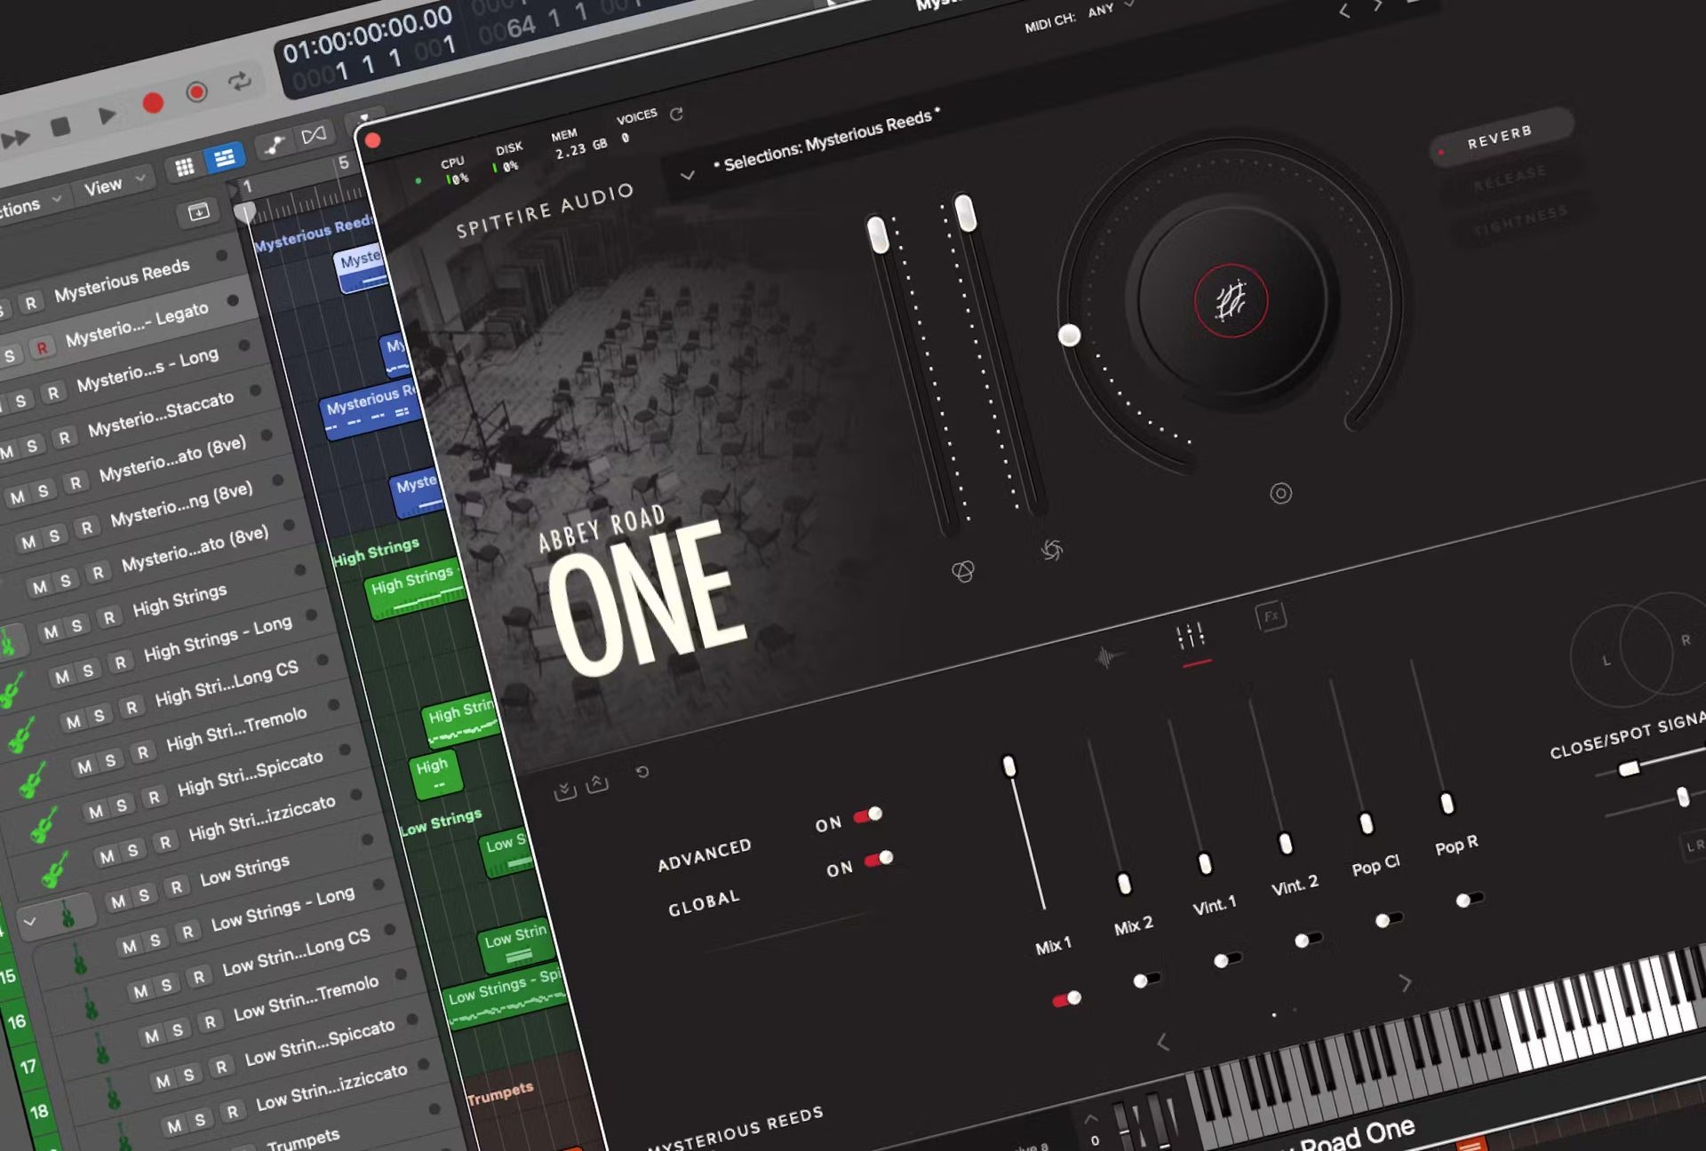
Task: Mute the High Strings track
Action: point(52,631)
